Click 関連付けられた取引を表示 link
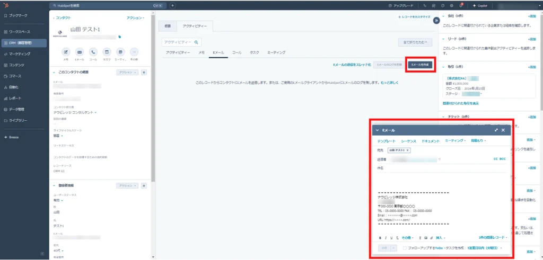This screenshot has width=543, height=260. (x=461, y=103)
